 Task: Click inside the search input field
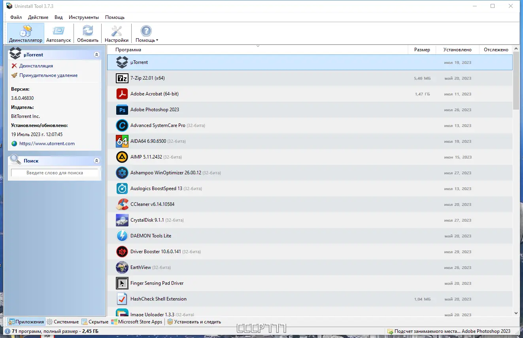(54, 173)
